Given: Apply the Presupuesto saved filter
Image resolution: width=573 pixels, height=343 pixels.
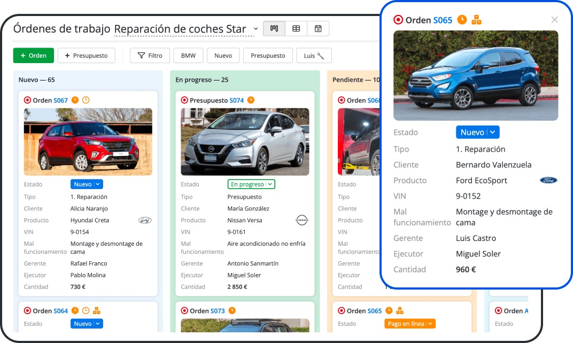Looking at the screenshot, I should point(268,56).
